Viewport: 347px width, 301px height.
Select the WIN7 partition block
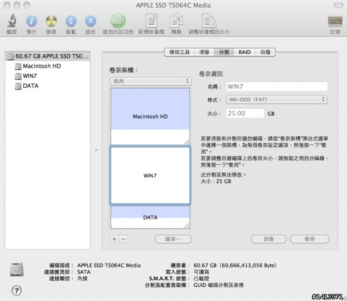click(x=150, y=176)
